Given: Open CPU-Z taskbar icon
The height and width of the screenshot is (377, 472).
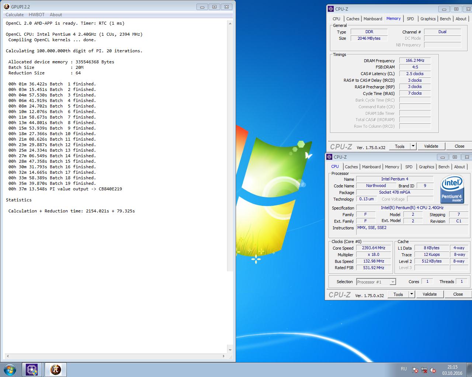Looking at the screenshot, I should (x=32, y=370).
